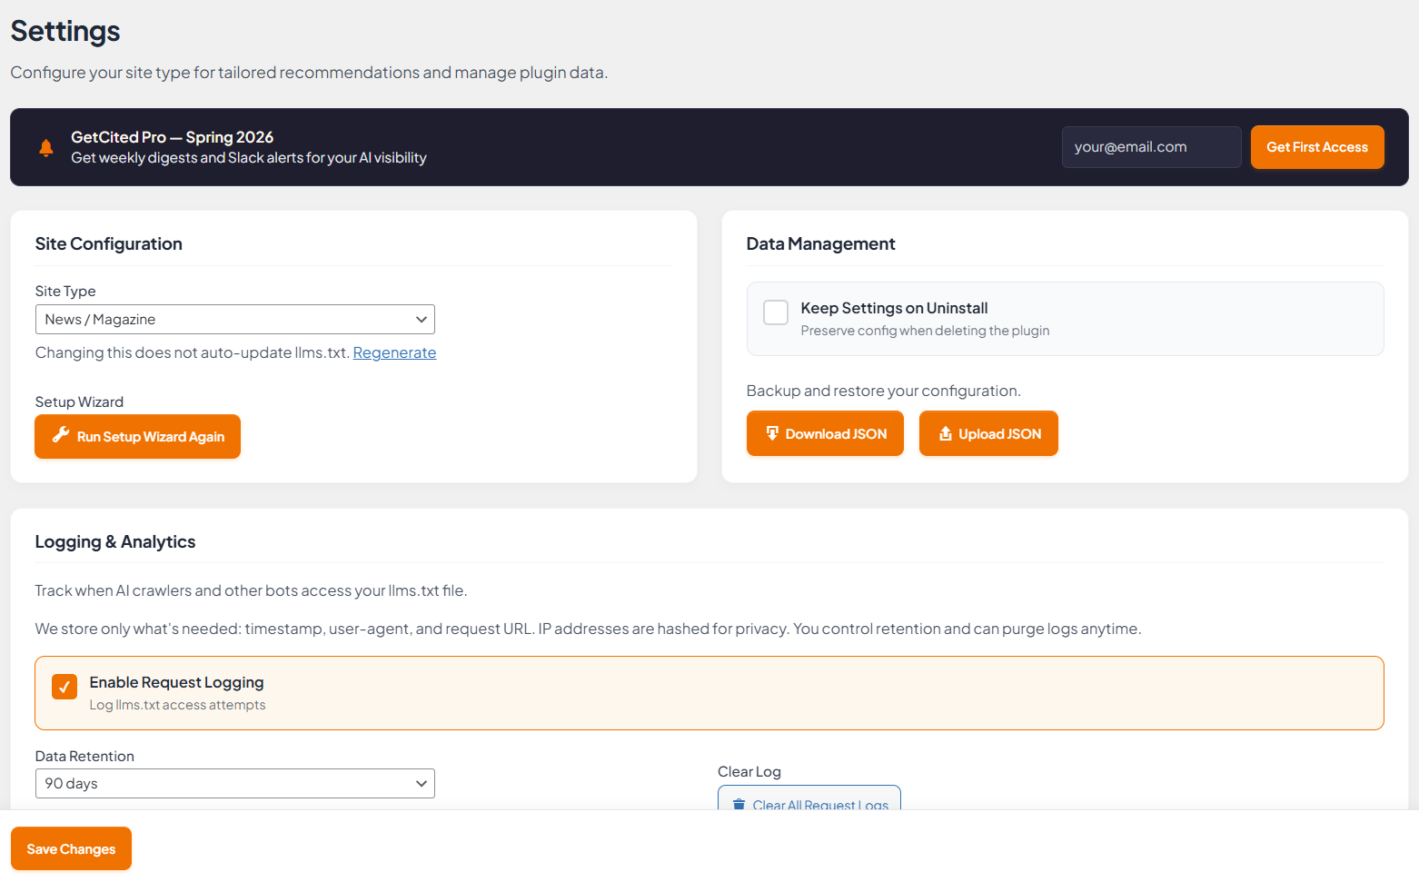1419x882 pixels.
Task: Click the download icon beside Download JSON
Action: coord(772,433)
